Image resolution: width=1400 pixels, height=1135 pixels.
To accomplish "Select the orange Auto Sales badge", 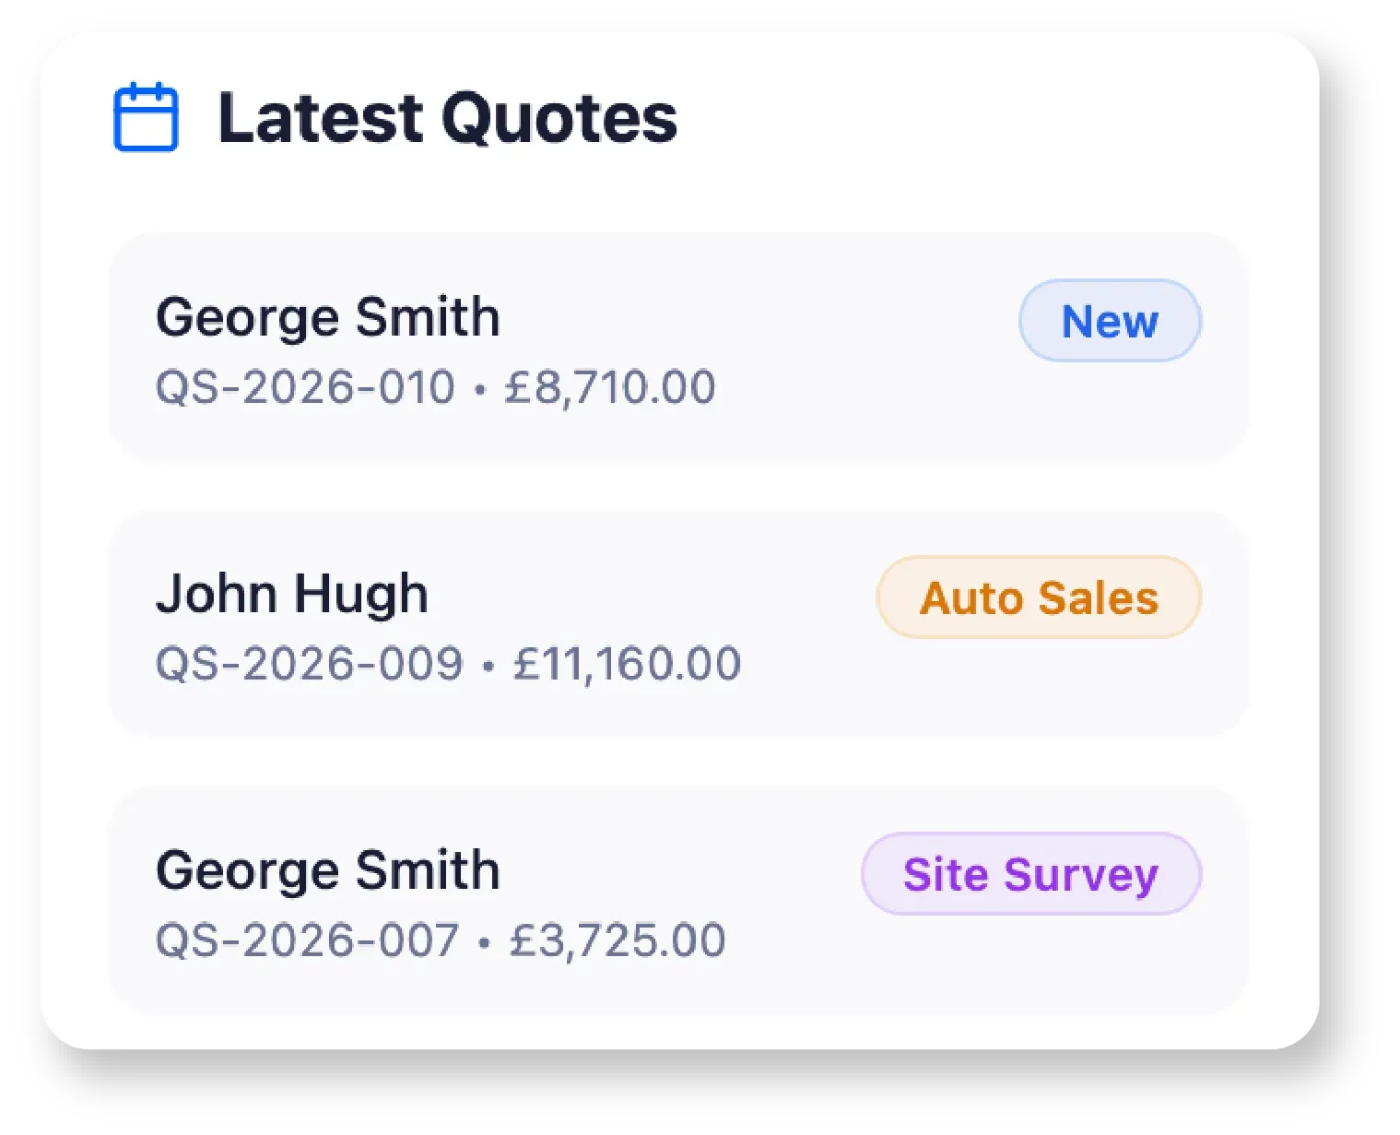I will [1039, 597].
